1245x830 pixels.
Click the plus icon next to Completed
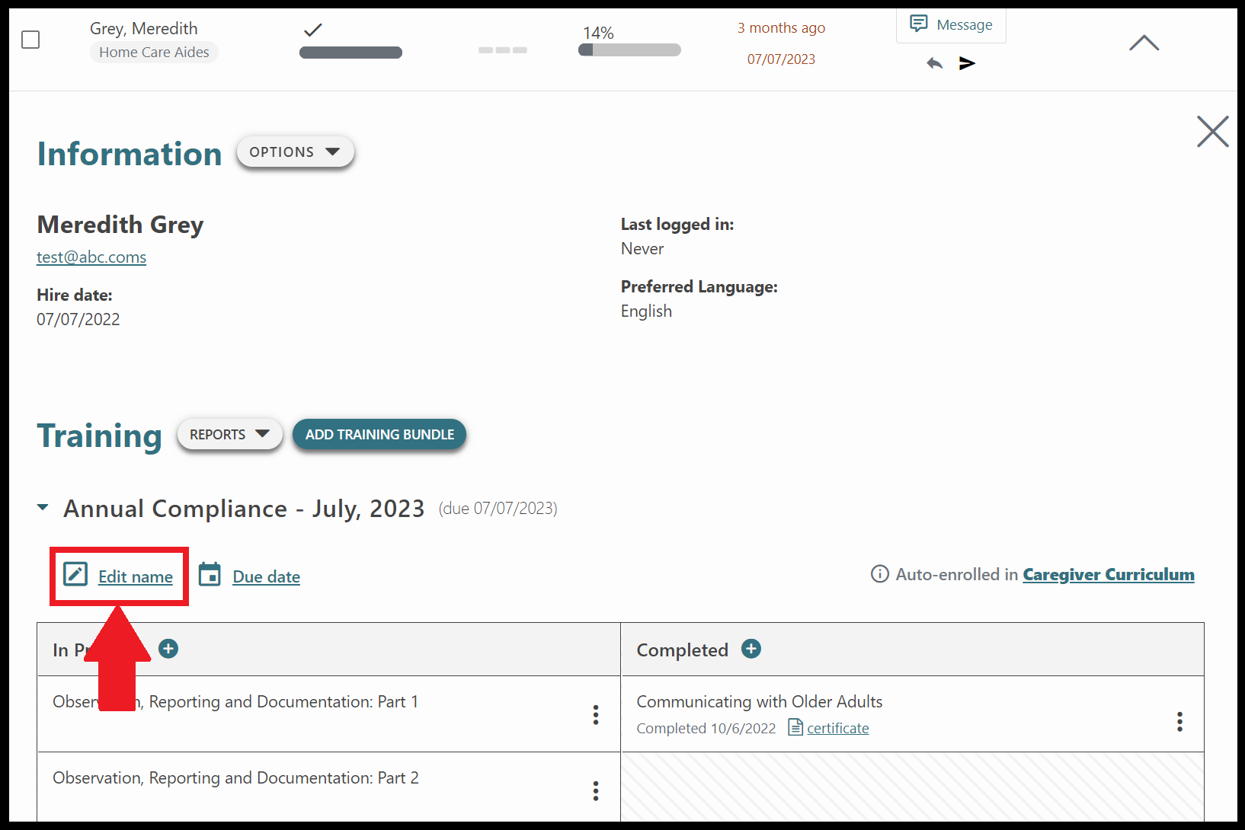[751, 649]
